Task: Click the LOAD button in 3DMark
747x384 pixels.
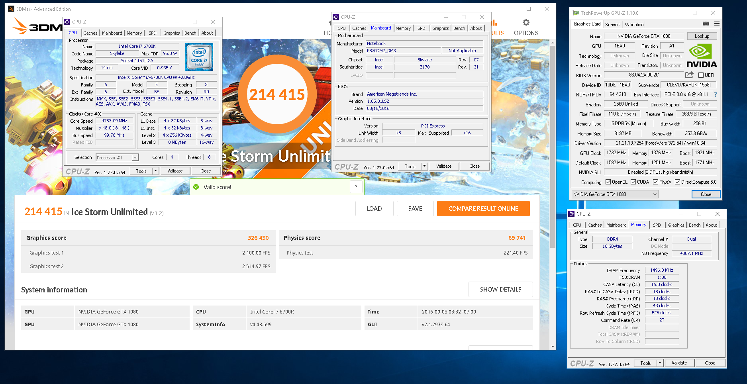Action: click(x=374, y=208)
